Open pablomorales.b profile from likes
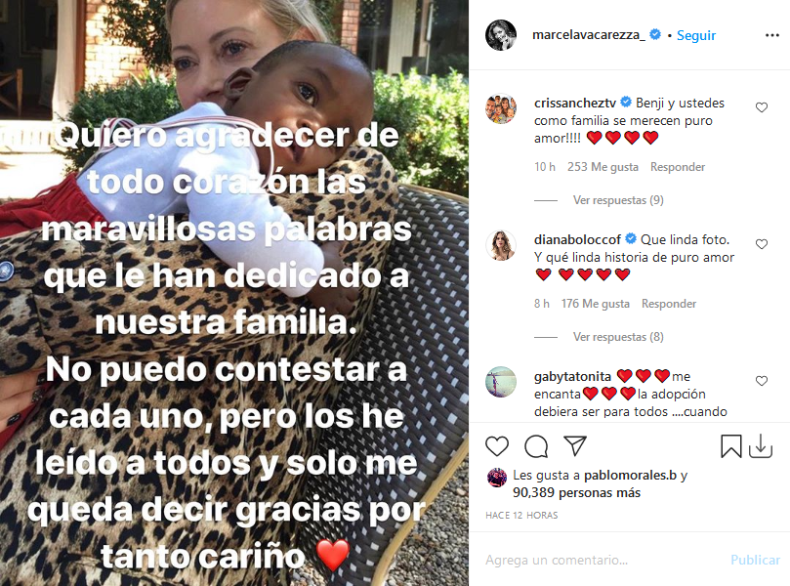This screenshot has height=586, width=790. (x=630, y=476)
